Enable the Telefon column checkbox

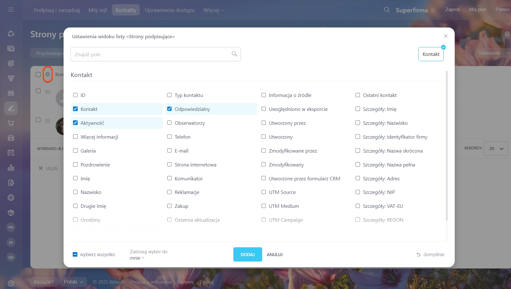pyautogui.click(x=169, y=137)
